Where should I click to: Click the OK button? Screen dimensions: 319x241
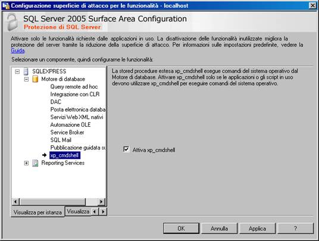[181, 229]
